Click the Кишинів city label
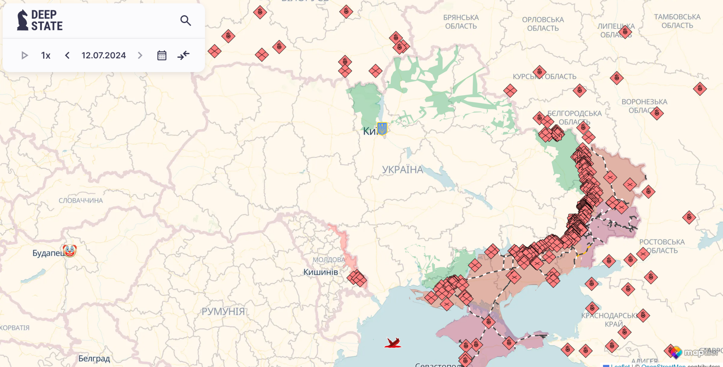 pyautogui.click(x=321, y=272)
